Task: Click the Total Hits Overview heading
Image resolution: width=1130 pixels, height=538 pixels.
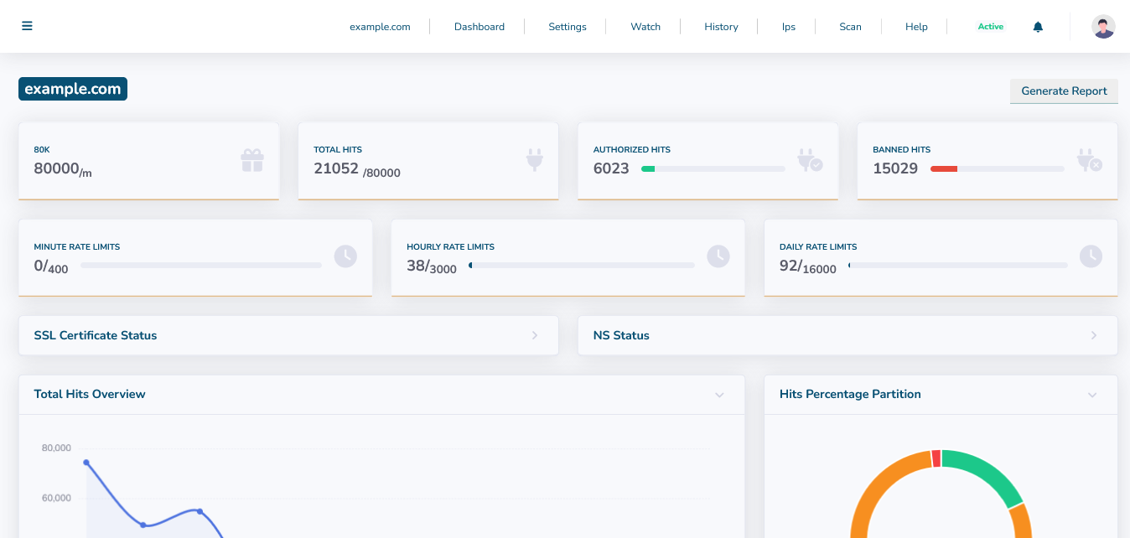Action: coord(90,394)
